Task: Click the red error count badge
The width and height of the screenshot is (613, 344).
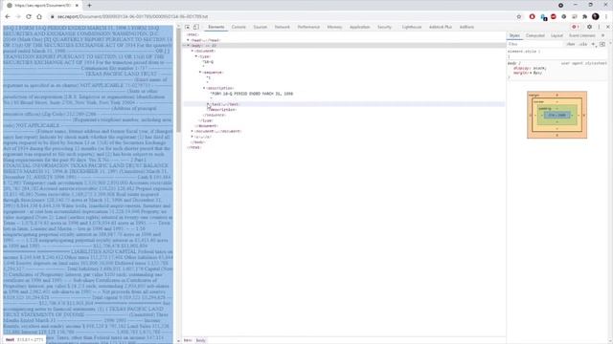Action: [x=575, y=27]
